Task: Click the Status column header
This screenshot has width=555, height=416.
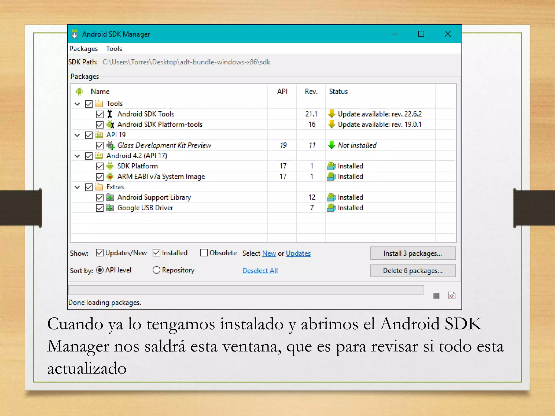Action: [338, 92]
